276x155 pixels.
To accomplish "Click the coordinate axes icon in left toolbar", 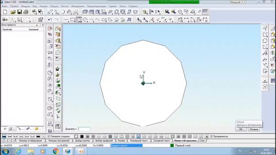I will point(58,116).
